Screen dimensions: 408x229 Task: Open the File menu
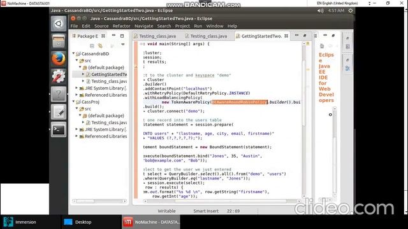click(74, 26)
